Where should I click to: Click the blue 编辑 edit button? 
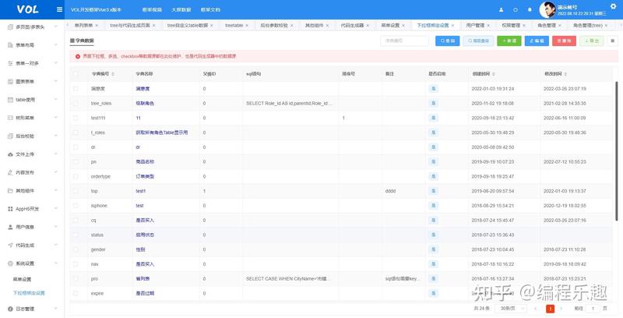(537, 41)
